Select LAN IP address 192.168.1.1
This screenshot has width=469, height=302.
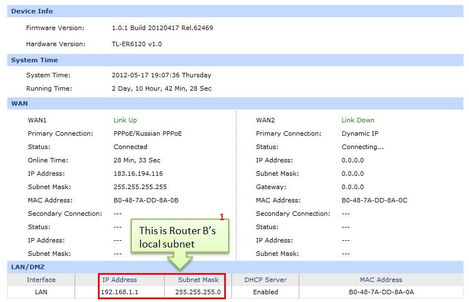120,292
